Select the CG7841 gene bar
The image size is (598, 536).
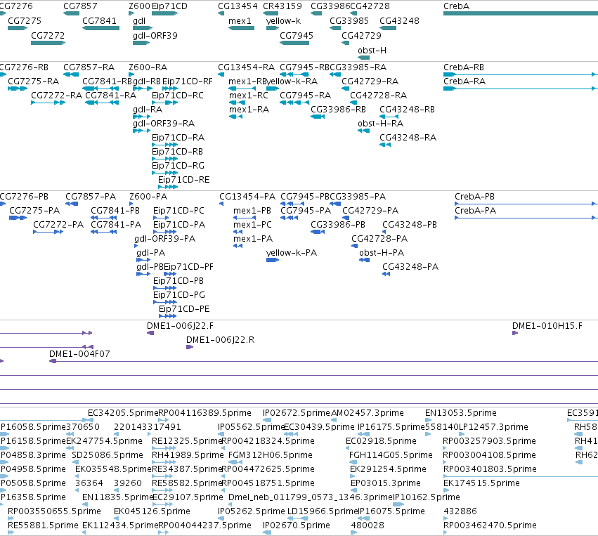coord(100,28)
